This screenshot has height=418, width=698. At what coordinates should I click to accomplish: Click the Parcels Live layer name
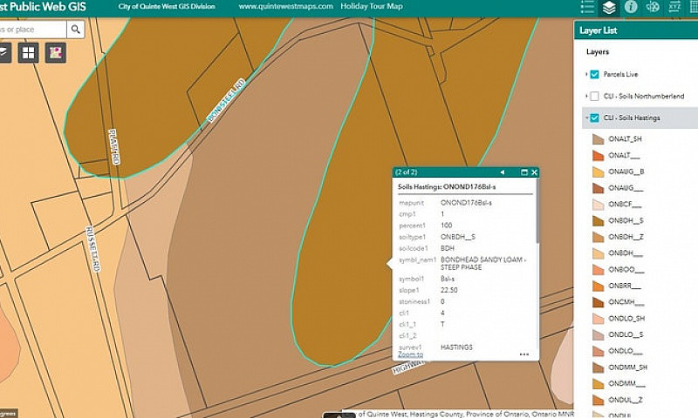(x=620, y=74)
